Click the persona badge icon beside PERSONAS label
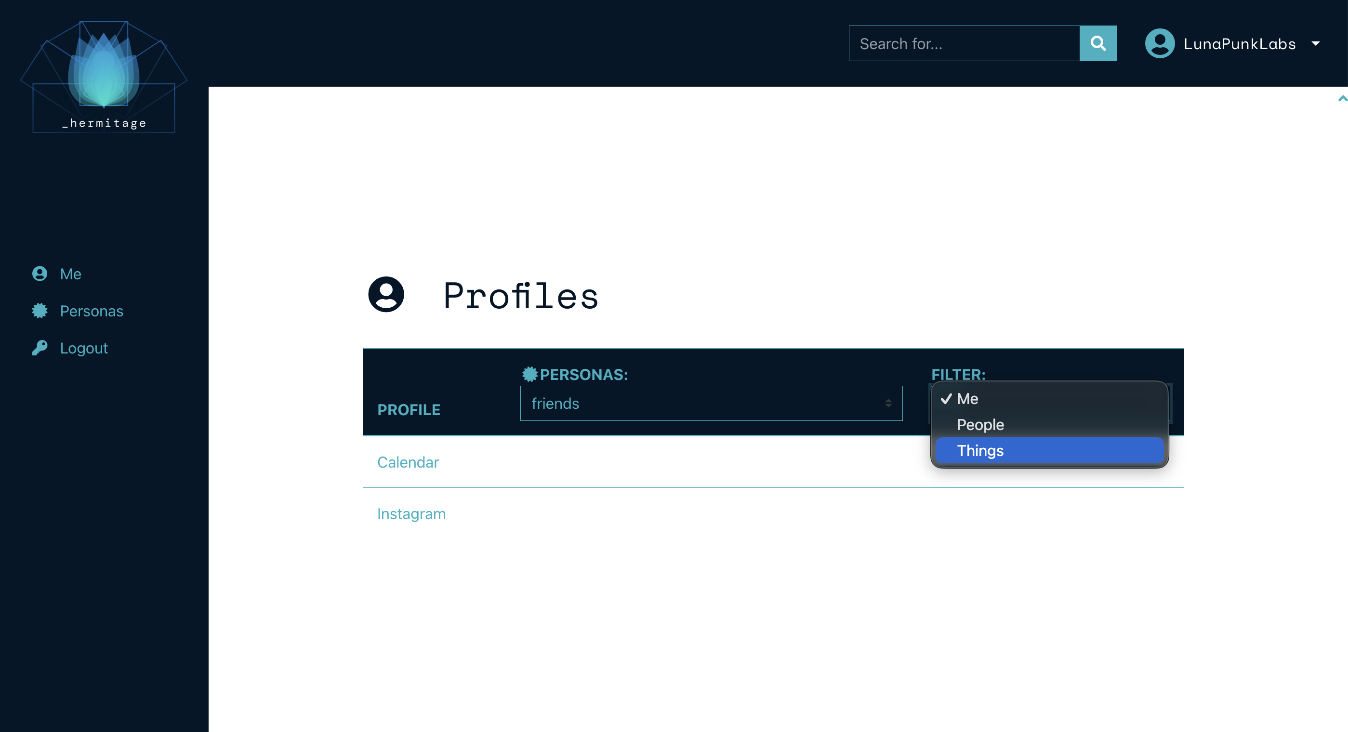Screen dimensions: 1348x732 point(529,374)
